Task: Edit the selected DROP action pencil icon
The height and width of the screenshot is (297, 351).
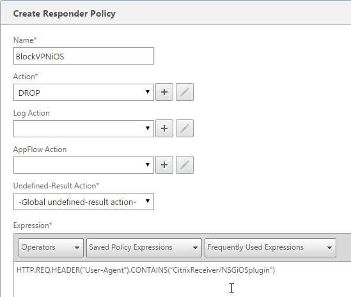Action: pyautogui.click(x=185, y=92)
